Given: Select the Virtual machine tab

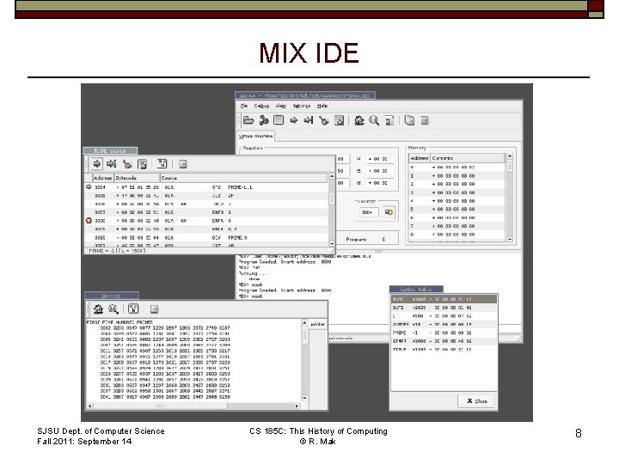Looking at the screenshot, I should 256,136.
